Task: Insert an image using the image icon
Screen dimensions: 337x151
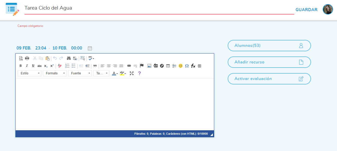Action: click(149, 66)
